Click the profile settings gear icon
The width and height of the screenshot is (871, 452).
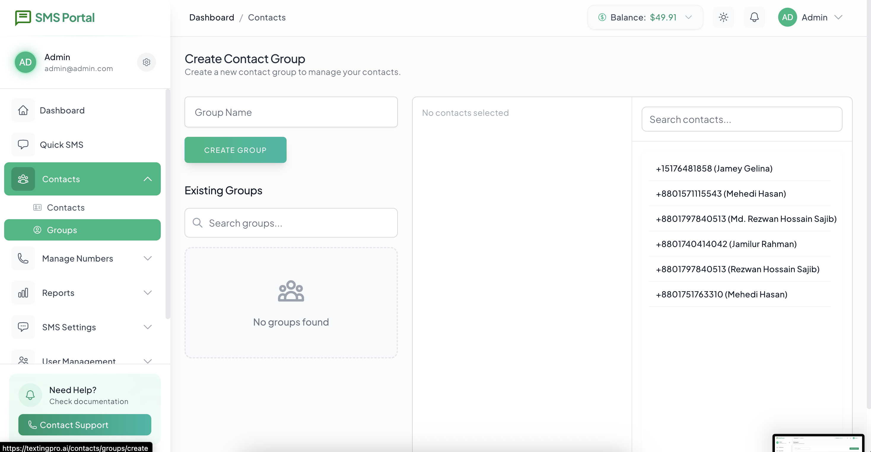[147, 62]
